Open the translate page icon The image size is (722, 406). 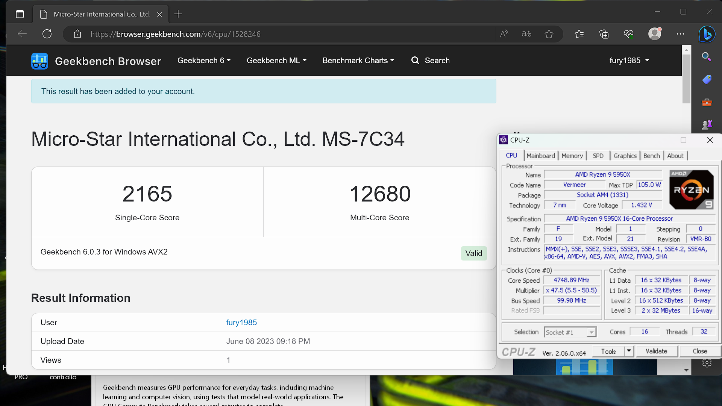(526, 34)
